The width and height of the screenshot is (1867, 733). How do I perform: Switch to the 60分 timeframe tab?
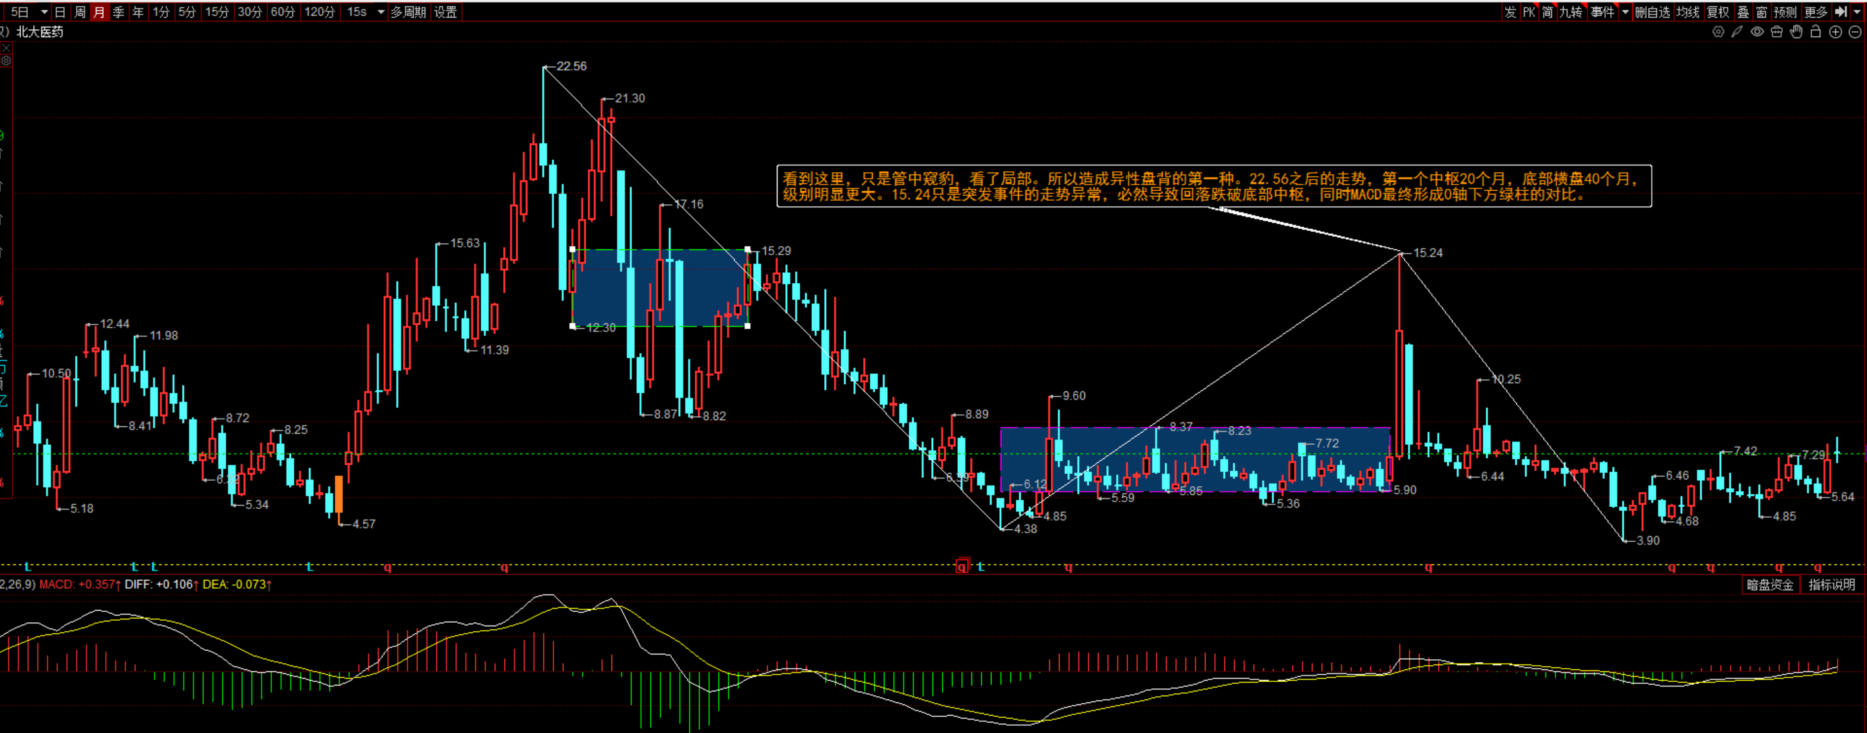point(283,12)
